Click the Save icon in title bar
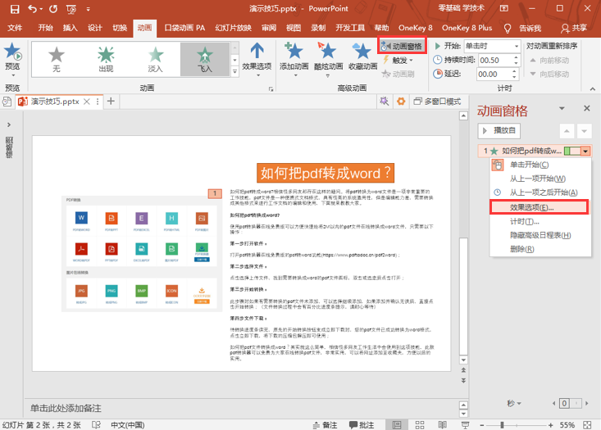The height and width of the screenshot is (430, 601). (15, 9)
